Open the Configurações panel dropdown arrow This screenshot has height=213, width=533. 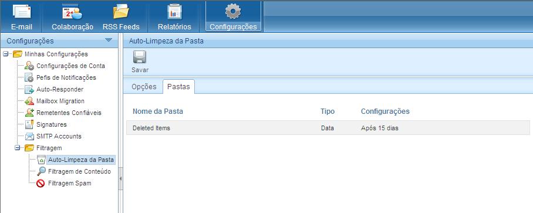[x=109, y=40]
